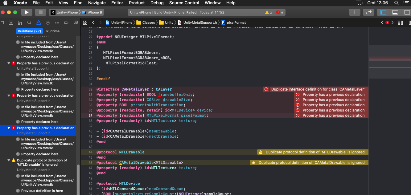Open the macOS Control Center displays icon
Screen dimensions: 411x195
click(x=359, y=3)
